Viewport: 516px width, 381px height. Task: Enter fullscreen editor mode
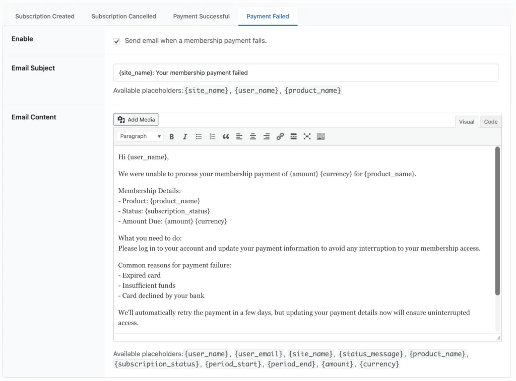[x=307, y=136]
